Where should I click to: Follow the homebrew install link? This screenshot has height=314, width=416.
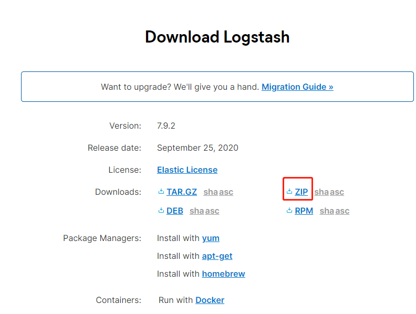[223, 274]
